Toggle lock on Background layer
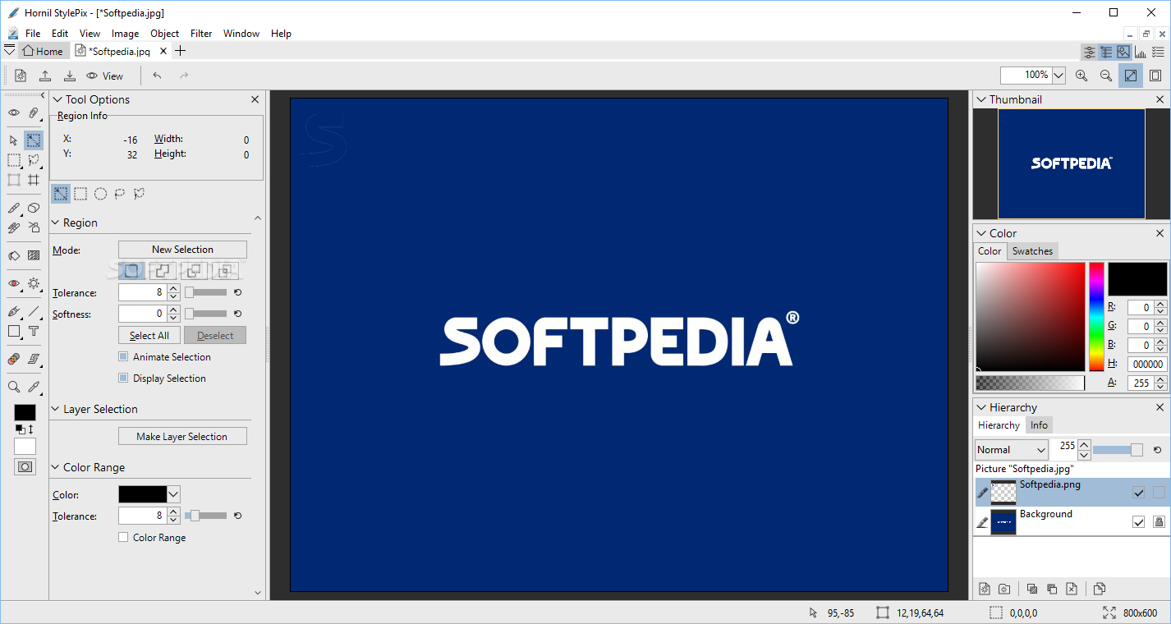This screenshot has width=1171, height=624. [1159, 522]
